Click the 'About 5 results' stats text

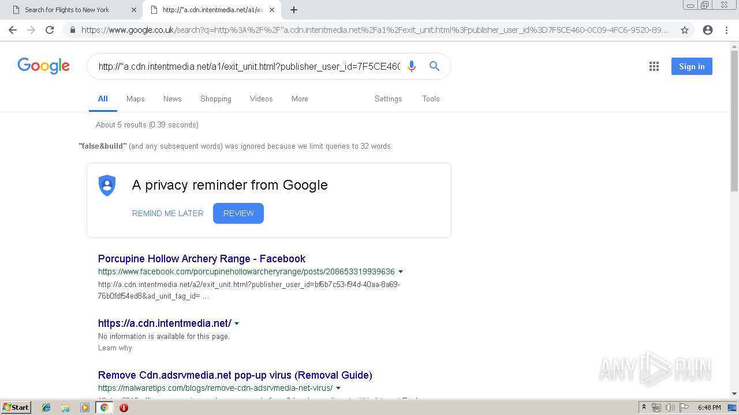pyautogui.click(x=147, y=124)
